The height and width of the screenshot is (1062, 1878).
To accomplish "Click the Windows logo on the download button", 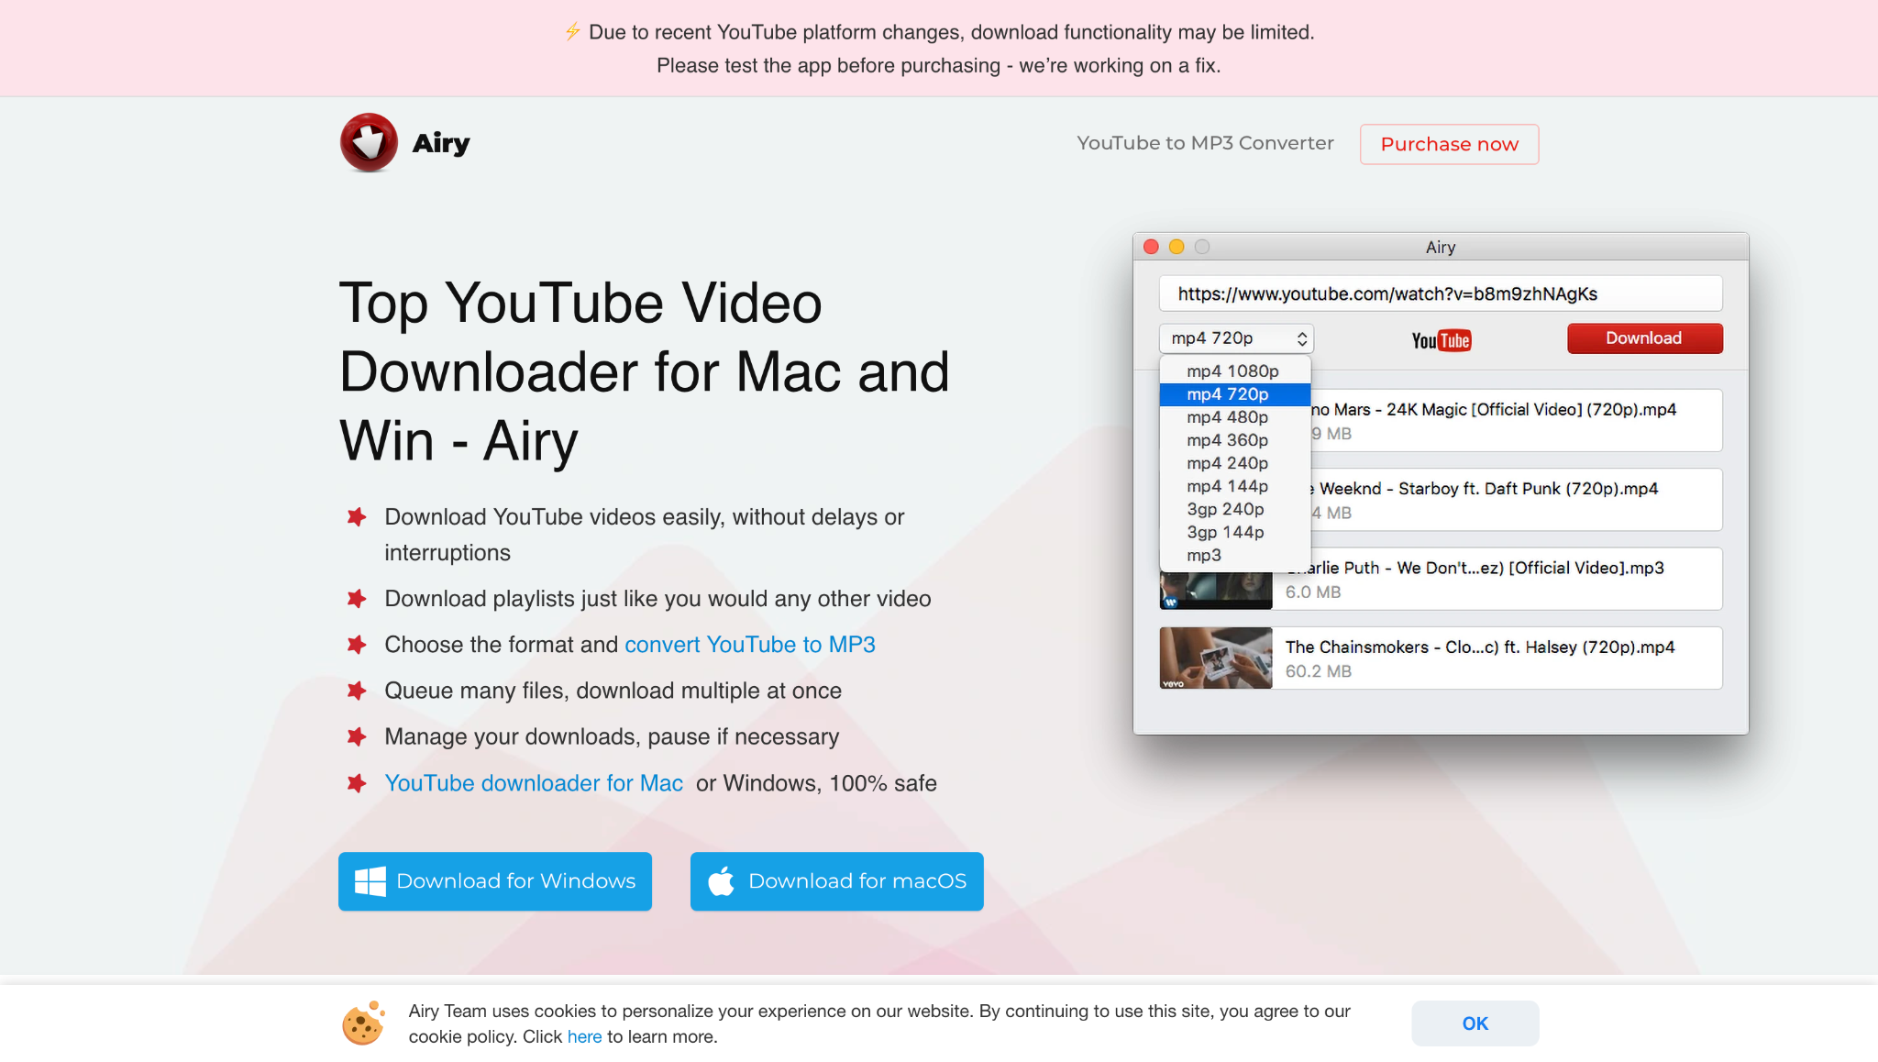I will click(370, 881).
